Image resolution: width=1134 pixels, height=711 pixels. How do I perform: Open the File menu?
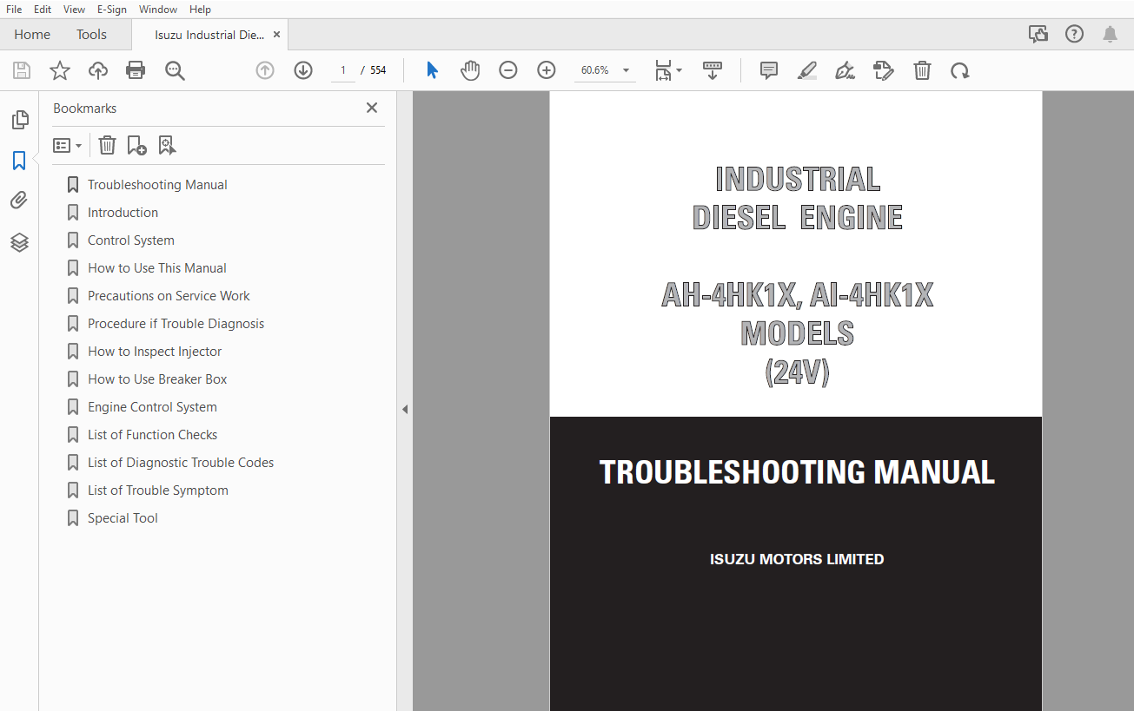[14, 9]
